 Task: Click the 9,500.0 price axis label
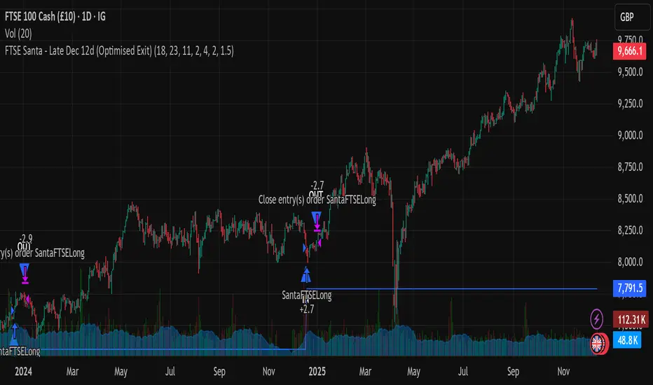[630, 72]
